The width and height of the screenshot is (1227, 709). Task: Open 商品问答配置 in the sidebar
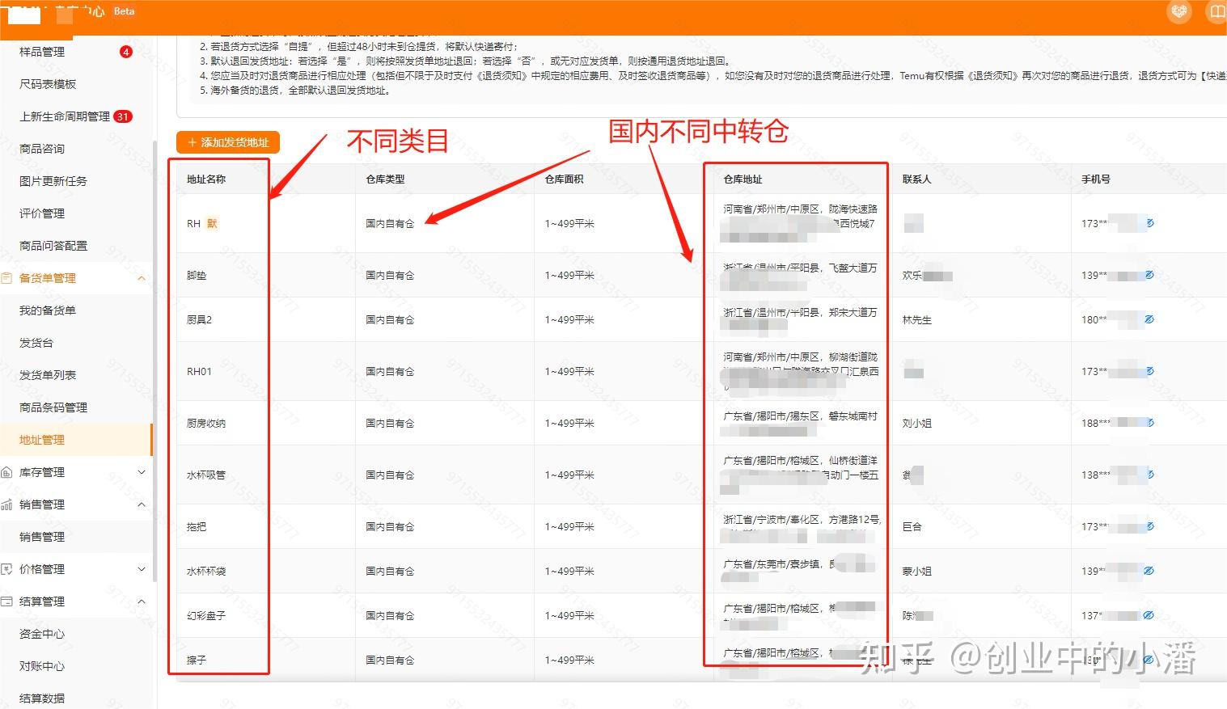(x=53, y=246)
